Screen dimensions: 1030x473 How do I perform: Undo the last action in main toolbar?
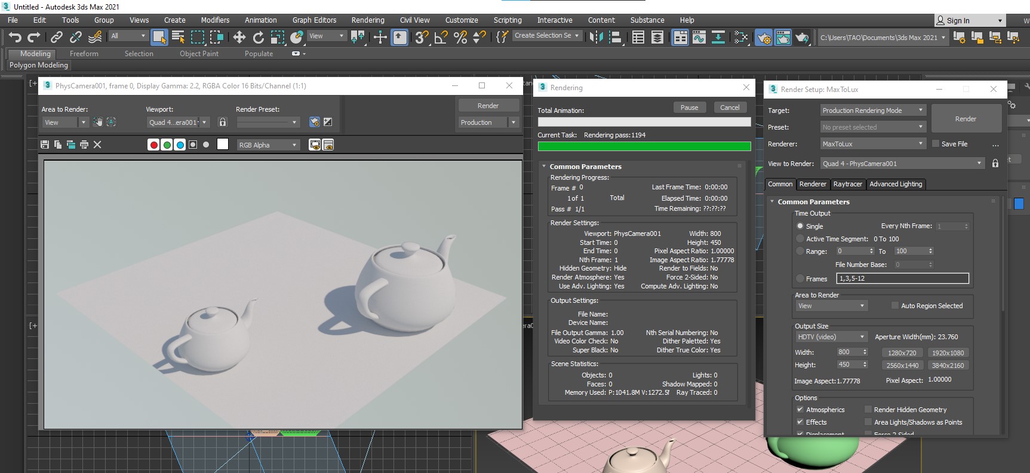(x=15, y=38)
